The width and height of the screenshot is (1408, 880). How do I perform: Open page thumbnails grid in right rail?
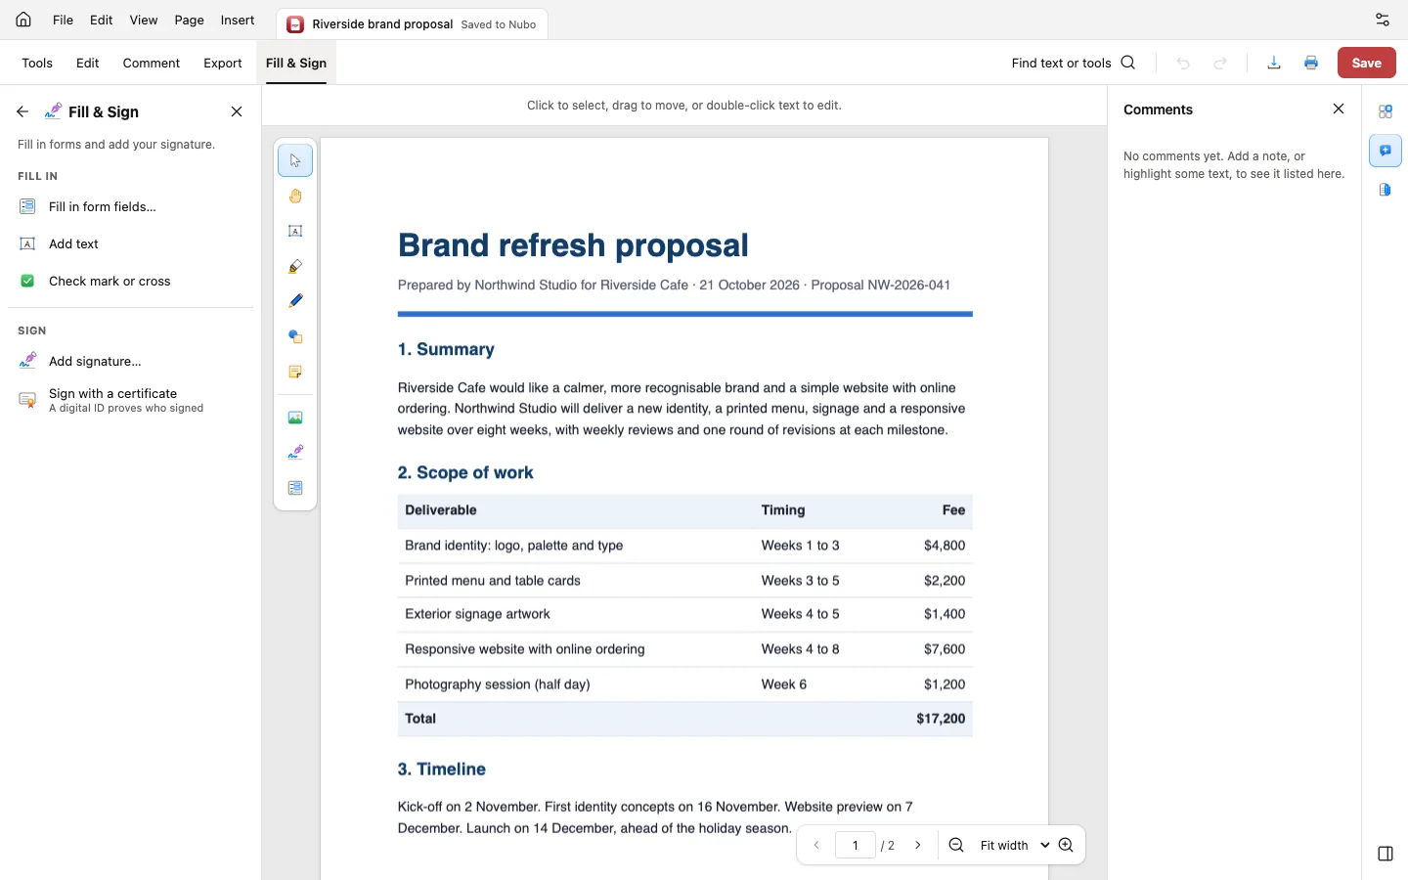(x=1386, y=111)
